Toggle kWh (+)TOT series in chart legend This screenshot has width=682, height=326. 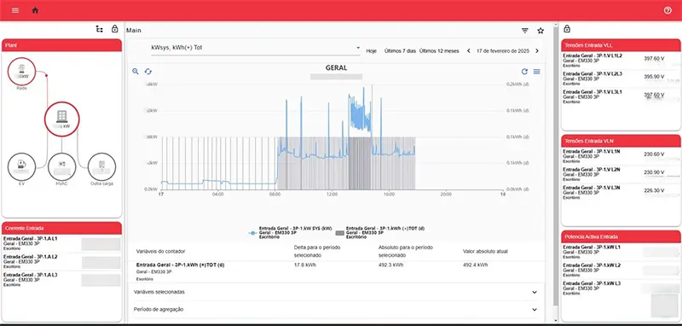pyautogui.click(x=379, y=233)
